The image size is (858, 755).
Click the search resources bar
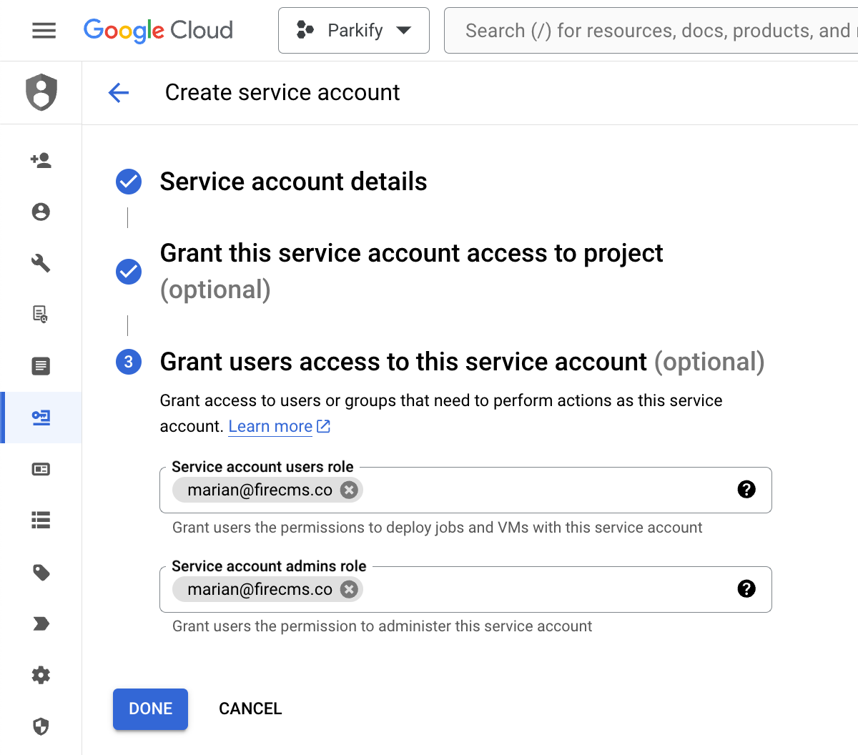point(643,30)
